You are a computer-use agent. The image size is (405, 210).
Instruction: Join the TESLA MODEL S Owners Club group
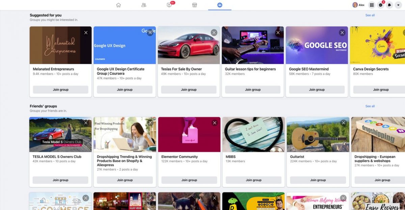[x=61, y=180]
